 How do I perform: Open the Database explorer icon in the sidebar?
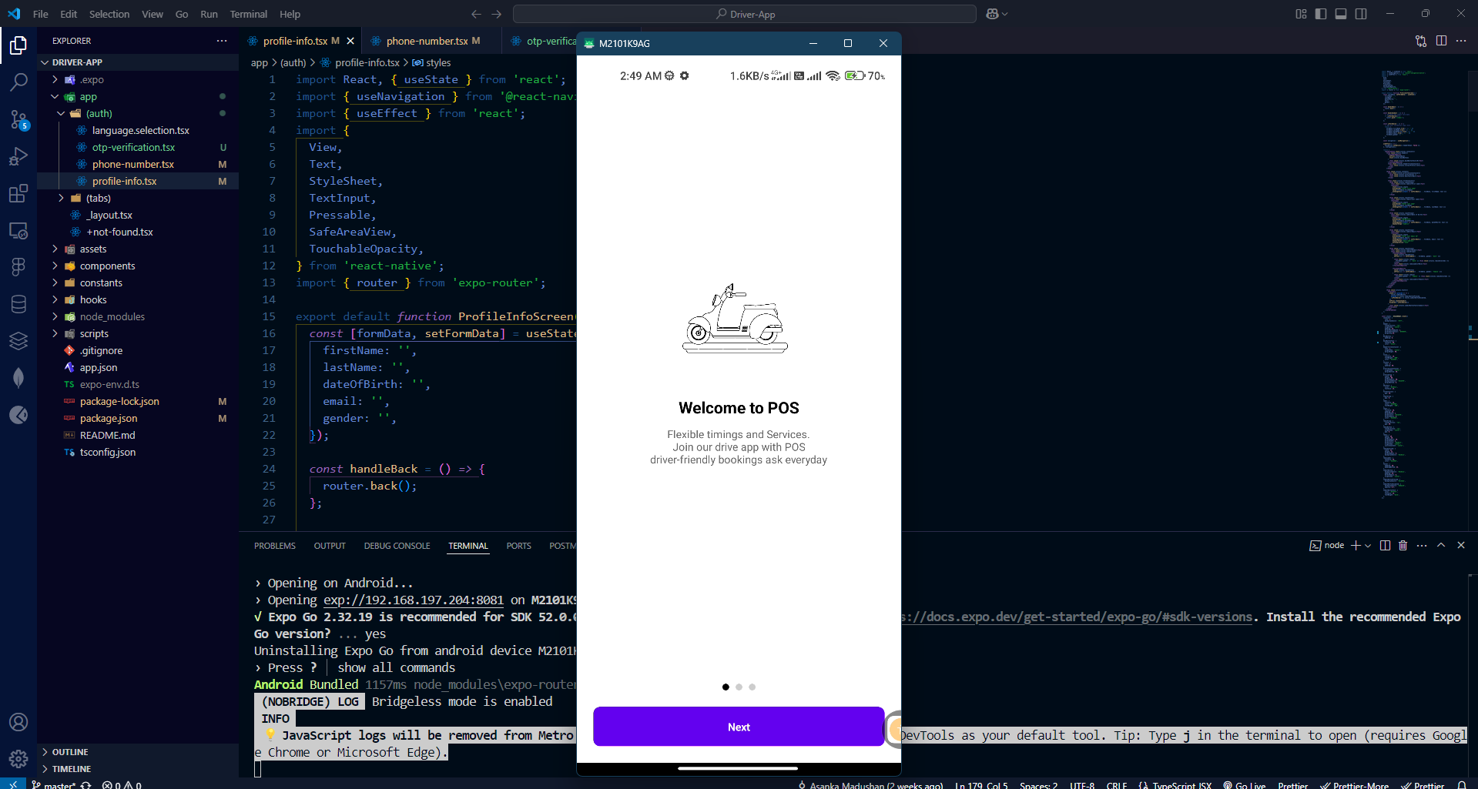[18, 303]
